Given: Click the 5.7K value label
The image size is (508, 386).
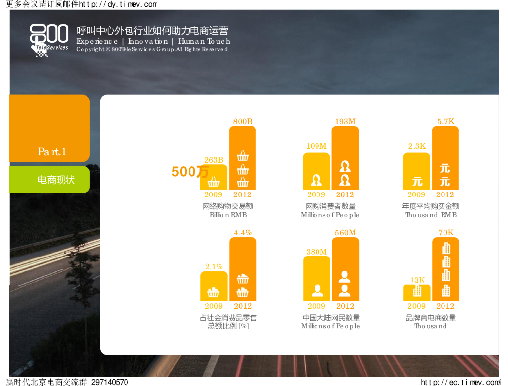Looking at the screenshot, I should [446, 121].
